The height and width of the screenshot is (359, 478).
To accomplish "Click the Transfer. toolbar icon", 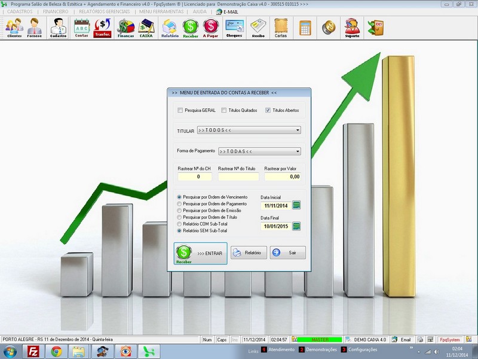I will click(102, 28).
